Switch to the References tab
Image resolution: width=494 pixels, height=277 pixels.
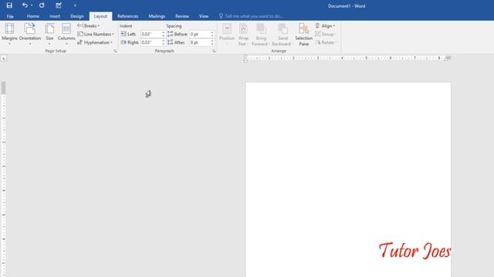(x=127, y=16)
